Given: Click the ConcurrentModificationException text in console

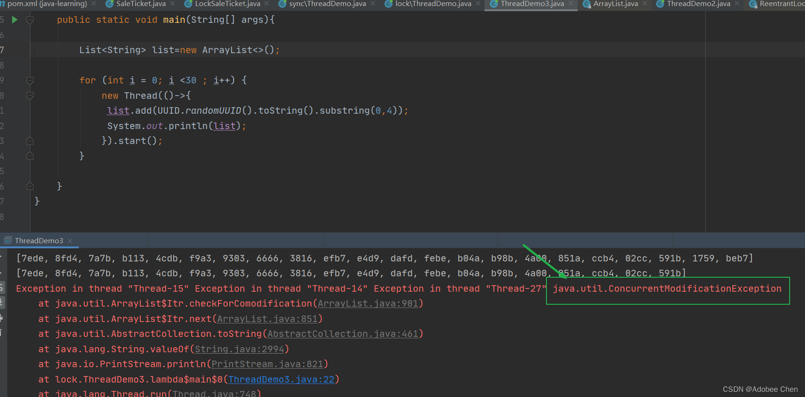Looking at the screenshot, I should (x=667, y=289).
